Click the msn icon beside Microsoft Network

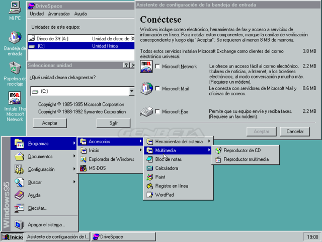coord(146,66)
